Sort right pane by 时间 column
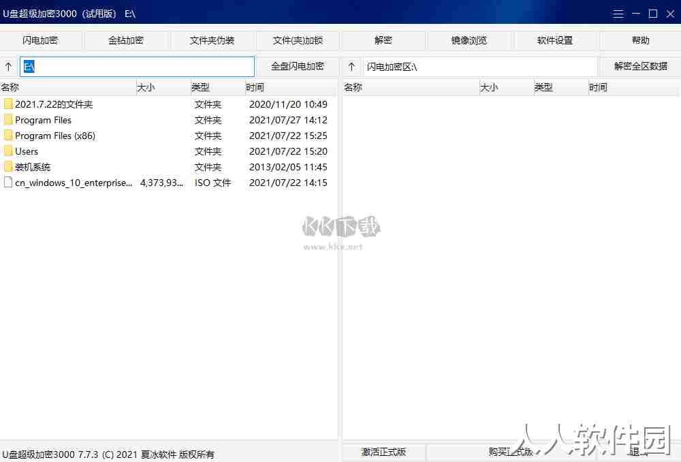The image size is (681, 462). point(634,87)
